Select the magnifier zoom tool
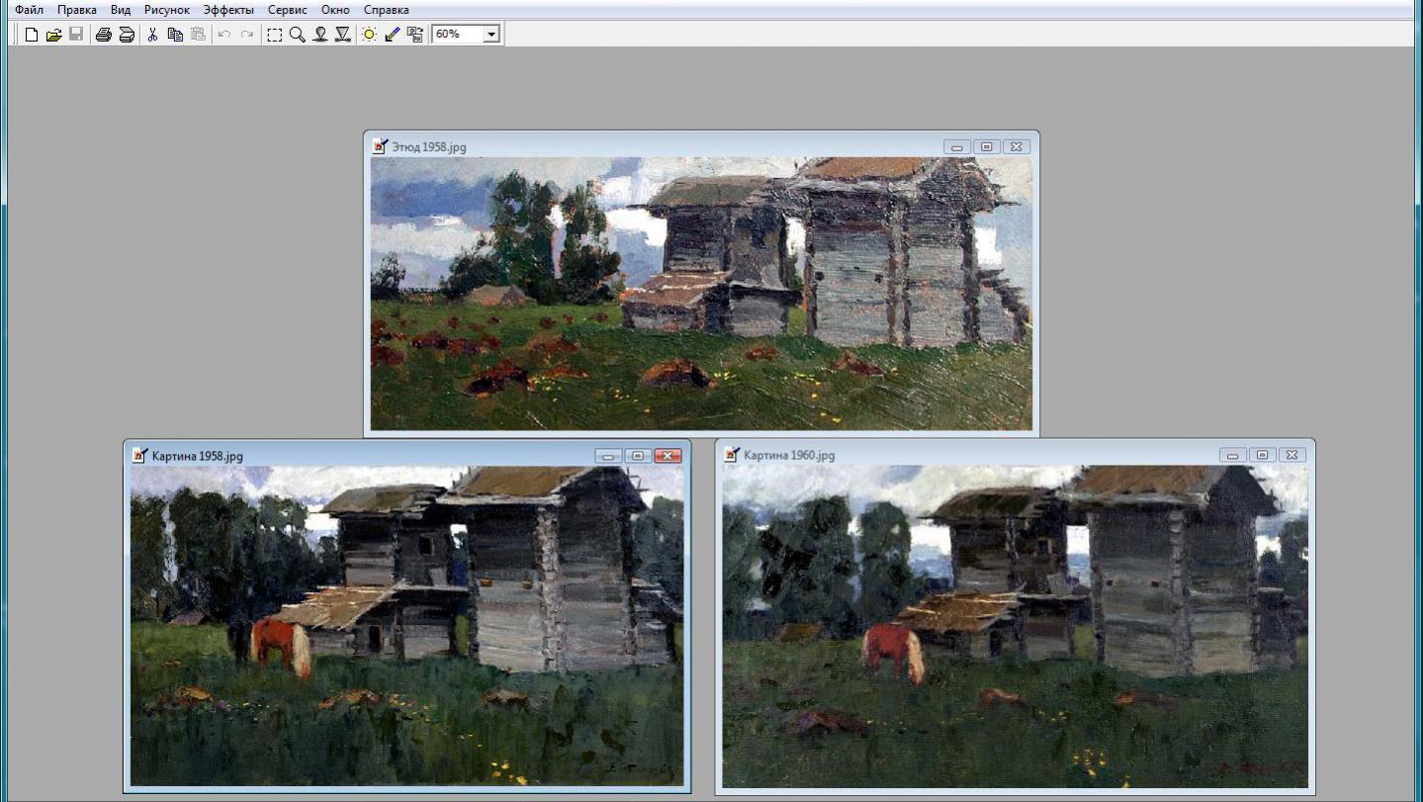Viewport: 1423px width, 802px height. click(x=297, y=35)
